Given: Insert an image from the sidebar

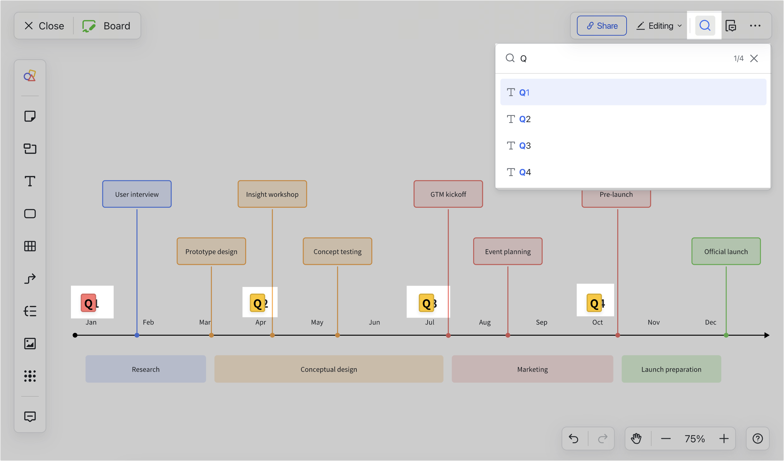Looking at the screenshot, I should [30, 344].
